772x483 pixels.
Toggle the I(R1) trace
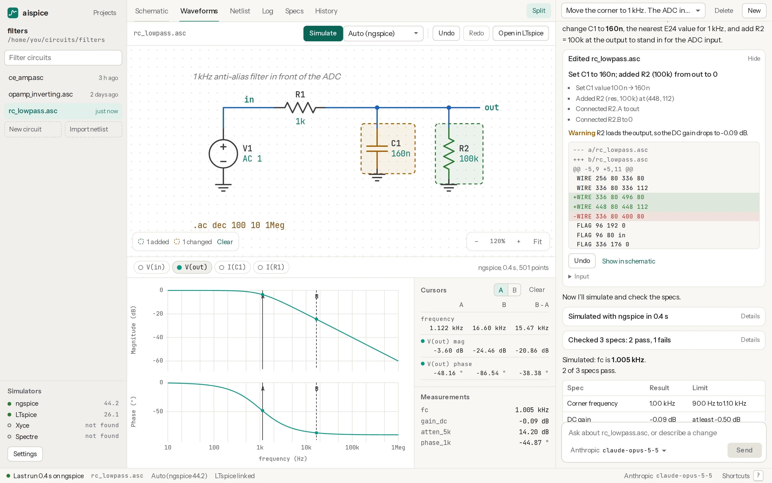271,267
